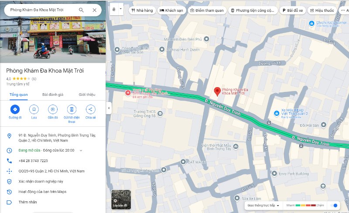Switch to Tổng quan tab
349x213 pixels.
18,95
